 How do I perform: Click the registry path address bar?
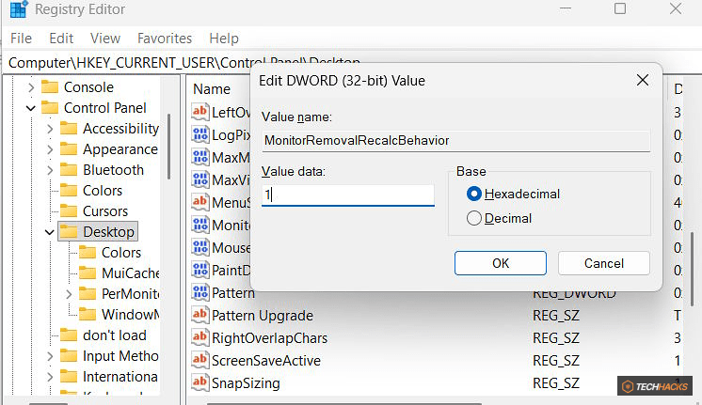[351, 63]
